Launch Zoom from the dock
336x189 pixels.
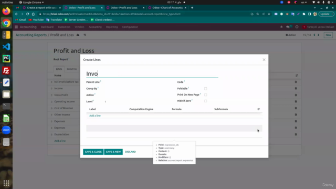pyautogui.click(x=6, y=130)
